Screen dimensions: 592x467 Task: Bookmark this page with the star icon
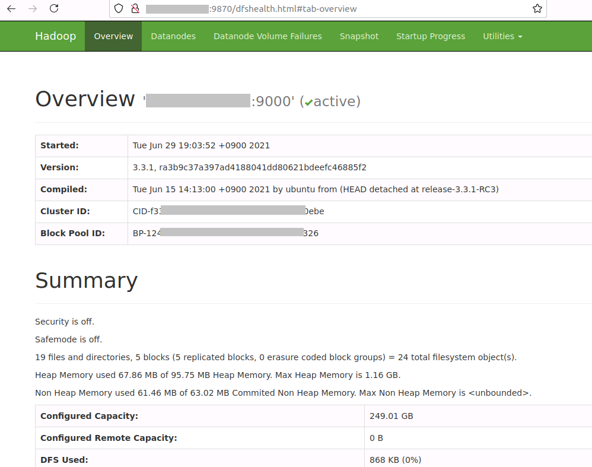[537, 9]
